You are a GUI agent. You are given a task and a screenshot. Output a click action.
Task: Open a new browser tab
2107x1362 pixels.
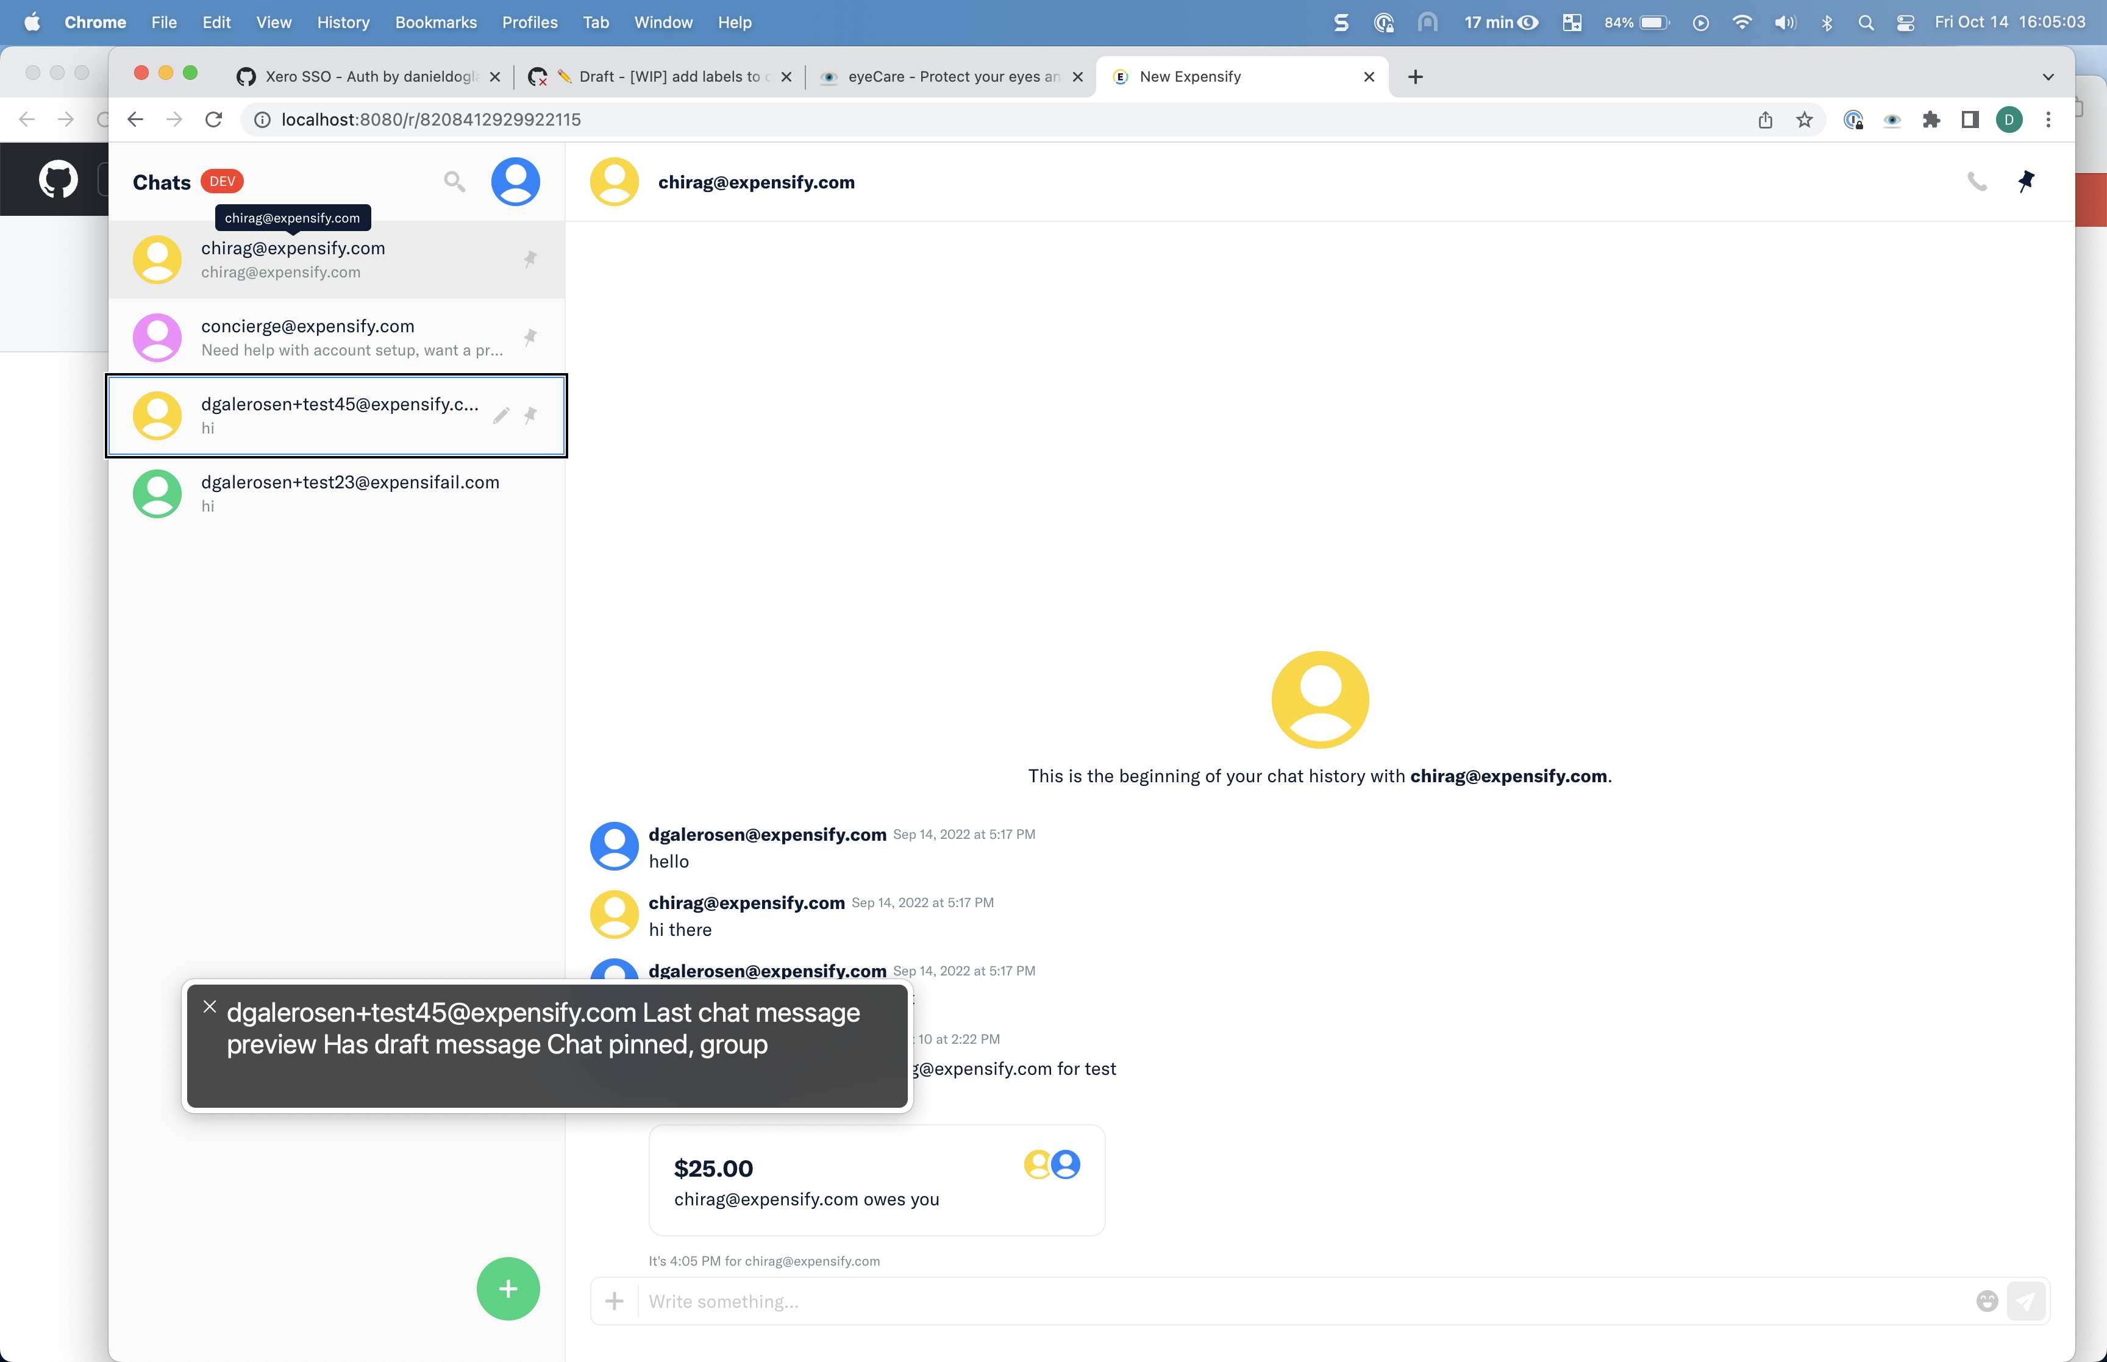[x=1414, y=77]
